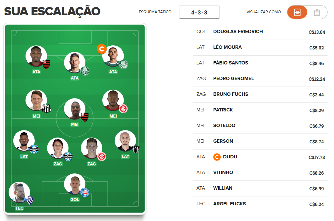Click the Atlético Mineiro crest on right back
The image size is (334, 221).
click(x=136, y=149)
